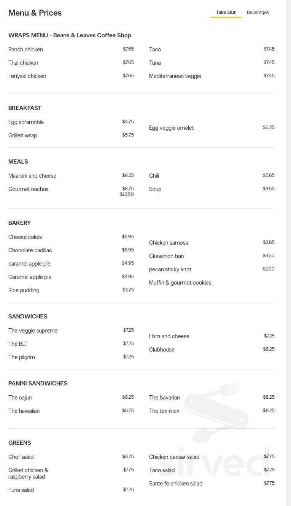
Task: Click the Chili menu item
Action: click(154, 176)
